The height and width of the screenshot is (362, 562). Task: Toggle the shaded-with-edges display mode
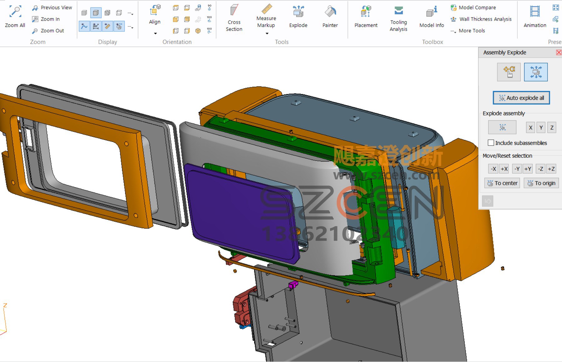pyautogui.click(x=96, y=13)
